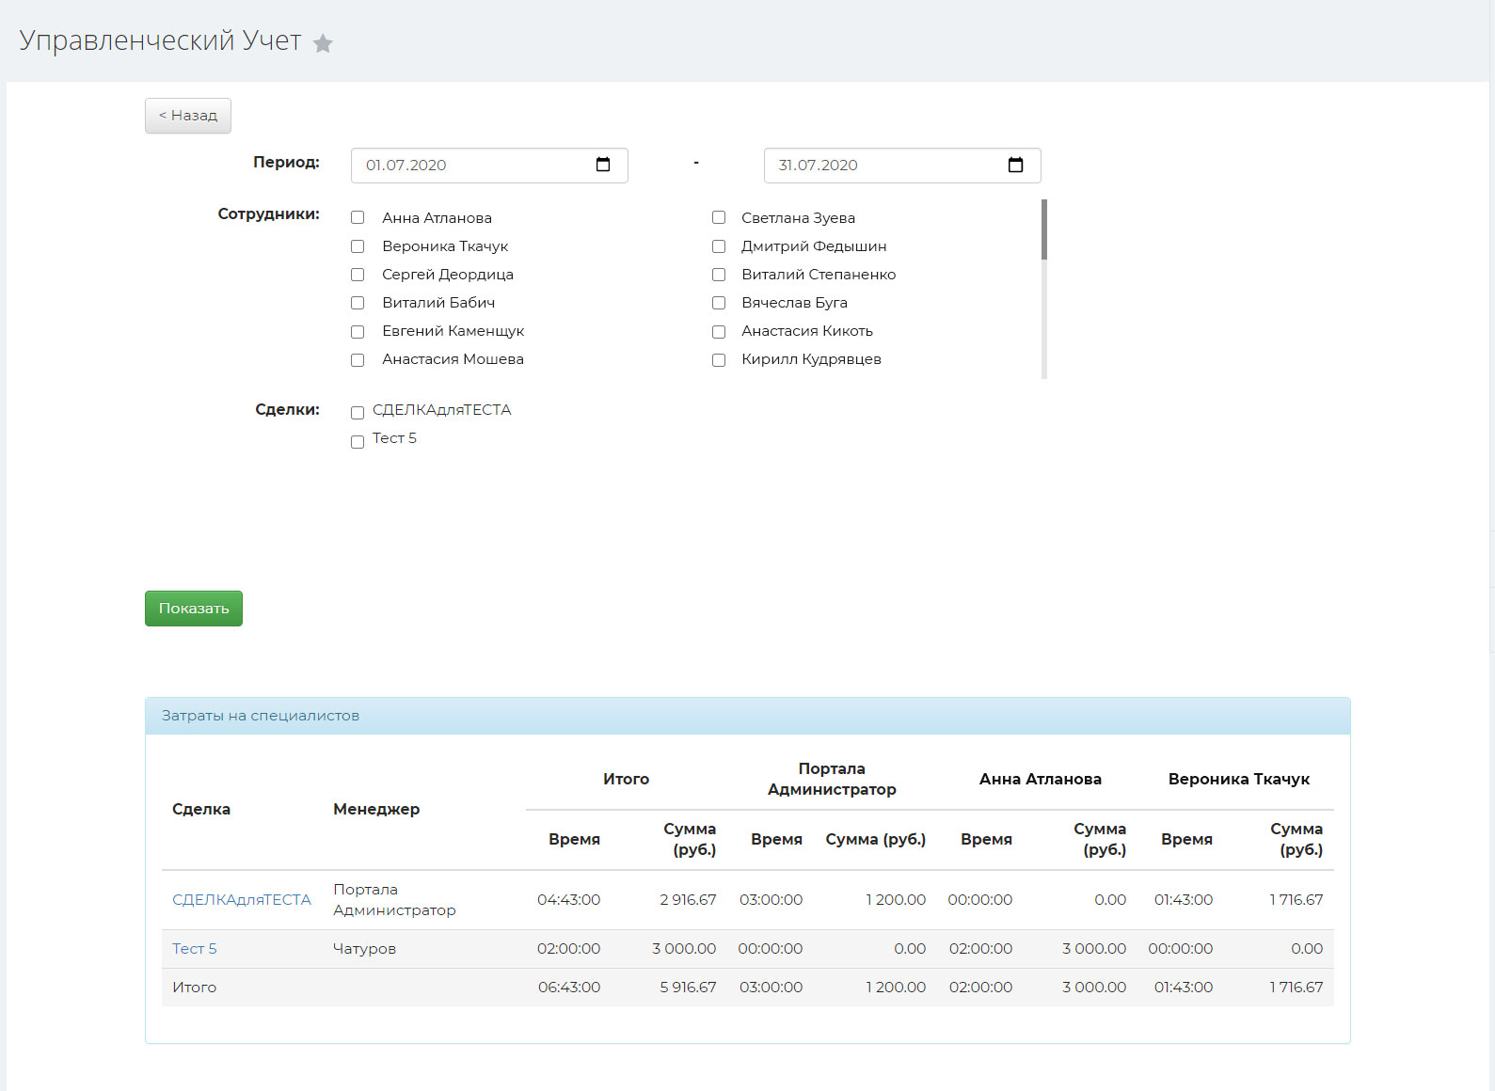This screenshot has width=1495, height=1091.
Task: Open the СДЕЛКАдляТЕСТА link in the table
Action: click(x=241, y=900)
